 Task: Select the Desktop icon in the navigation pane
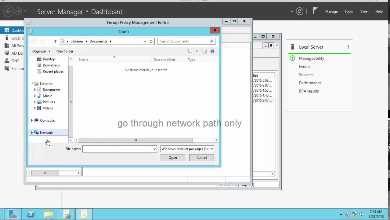click(39, 59)
